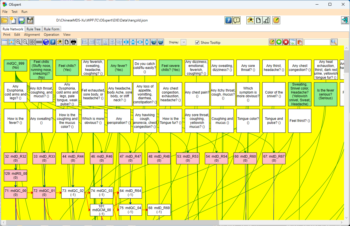The height and width of the screenshot is (226, 350).
Task: Select the green 'Is the fever serious?' node
Action: click(x=326, y=94)
